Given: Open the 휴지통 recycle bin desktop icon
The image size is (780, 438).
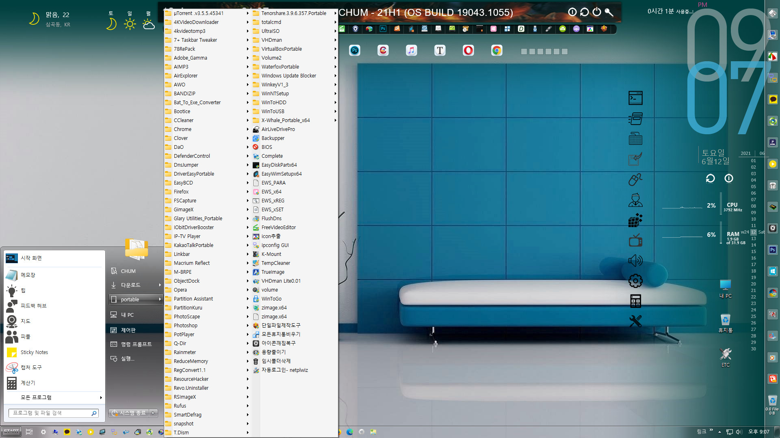Looking at the screenshot, I should pos(725,323).
